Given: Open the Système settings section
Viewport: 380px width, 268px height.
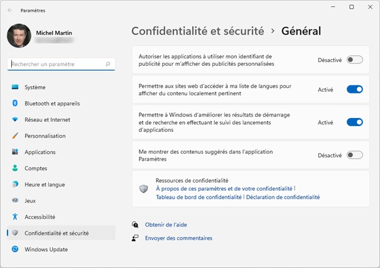Looking at the screenshot, I should [35, 87].
